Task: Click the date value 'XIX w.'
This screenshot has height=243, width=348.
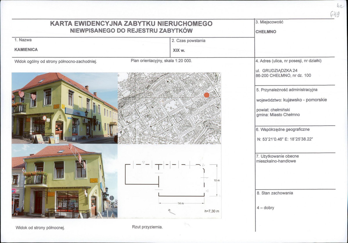Action: [179, 51]
